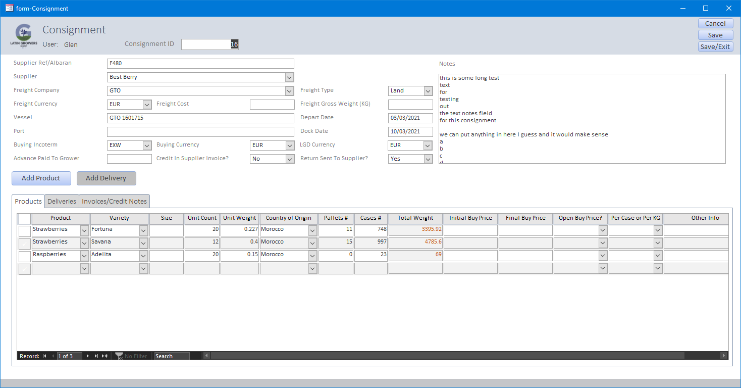This screenshot has height=388, width=741.
Task: Click the Product column header
Action: click(61, 218)
